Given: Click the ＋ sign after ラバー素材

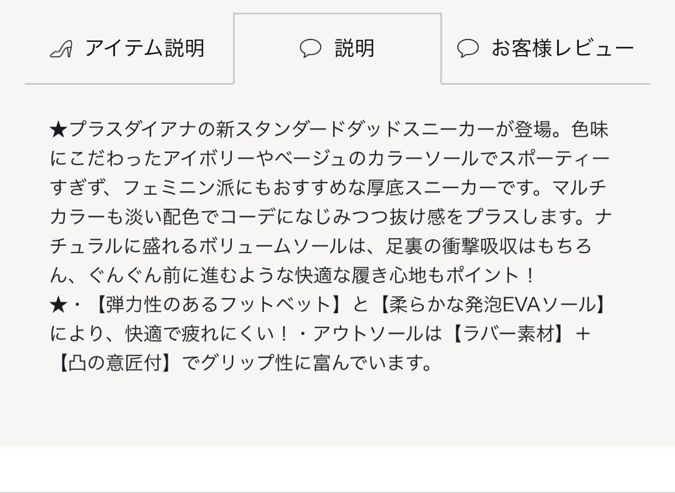Looking at the screenshot, I should click(582, 334).
